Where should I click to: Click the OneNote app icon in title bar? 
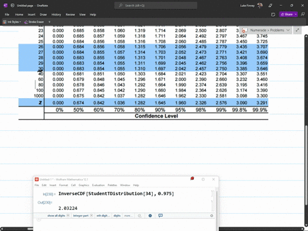click(x=6, y=5)
